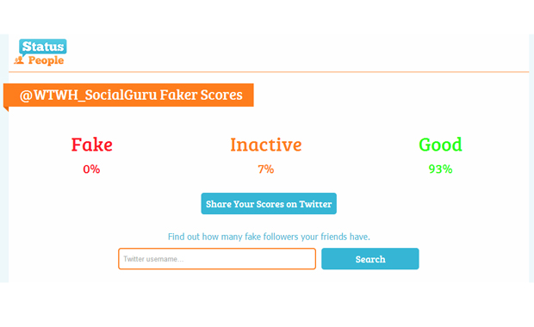
Task: Select the orange Inactive heading
Action: pyautogui.click(x=266, y=145)
